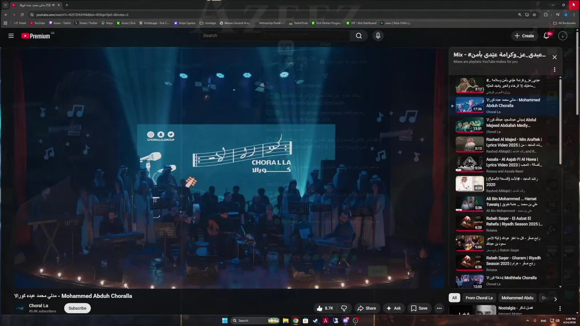This screenshot has width=580, height=326.
Task: Open the YouTube account avatar menu
Action: pos(563,36)
